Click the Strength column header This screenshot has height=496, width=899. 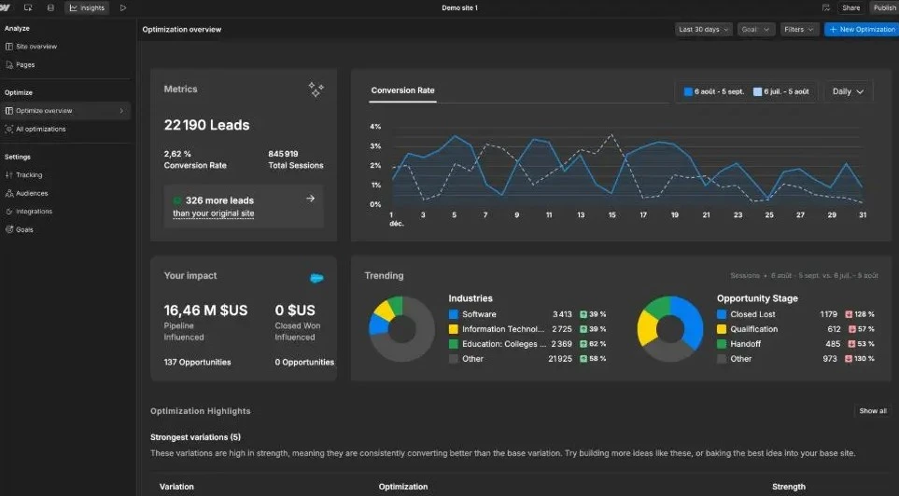pyautogui.click(x=788, y=487)
